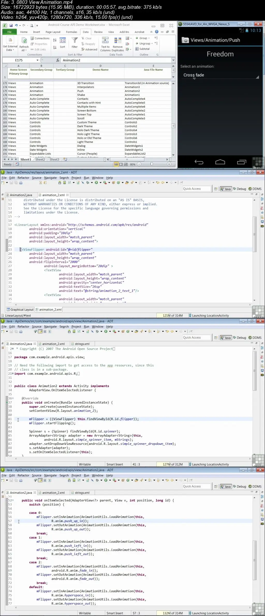Image resolution: width=265 pixels, height=616 pixels.
Task: Open Excel Name Box dropdown arrow
Action: click(x=38, y=60)
